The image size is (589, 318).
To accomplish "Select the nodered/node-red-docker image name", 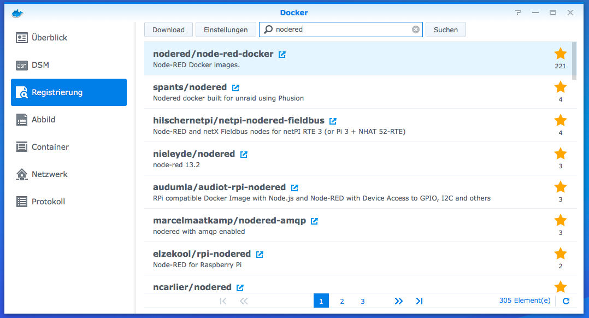I will [x=213, y=54].
